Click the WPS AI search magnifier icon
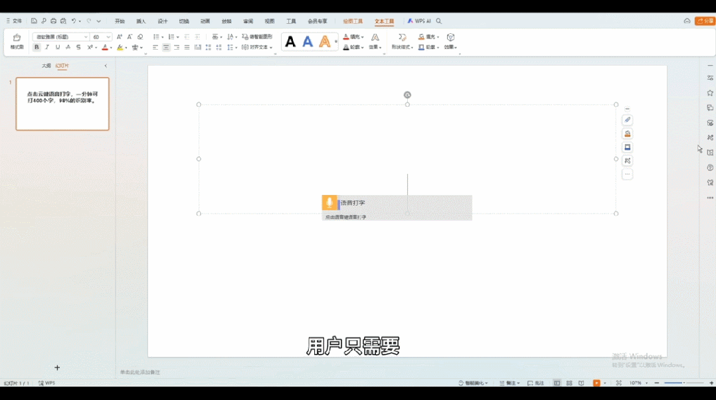The height and width of the screenshot is (400, 716). click(x=439, y=21)
